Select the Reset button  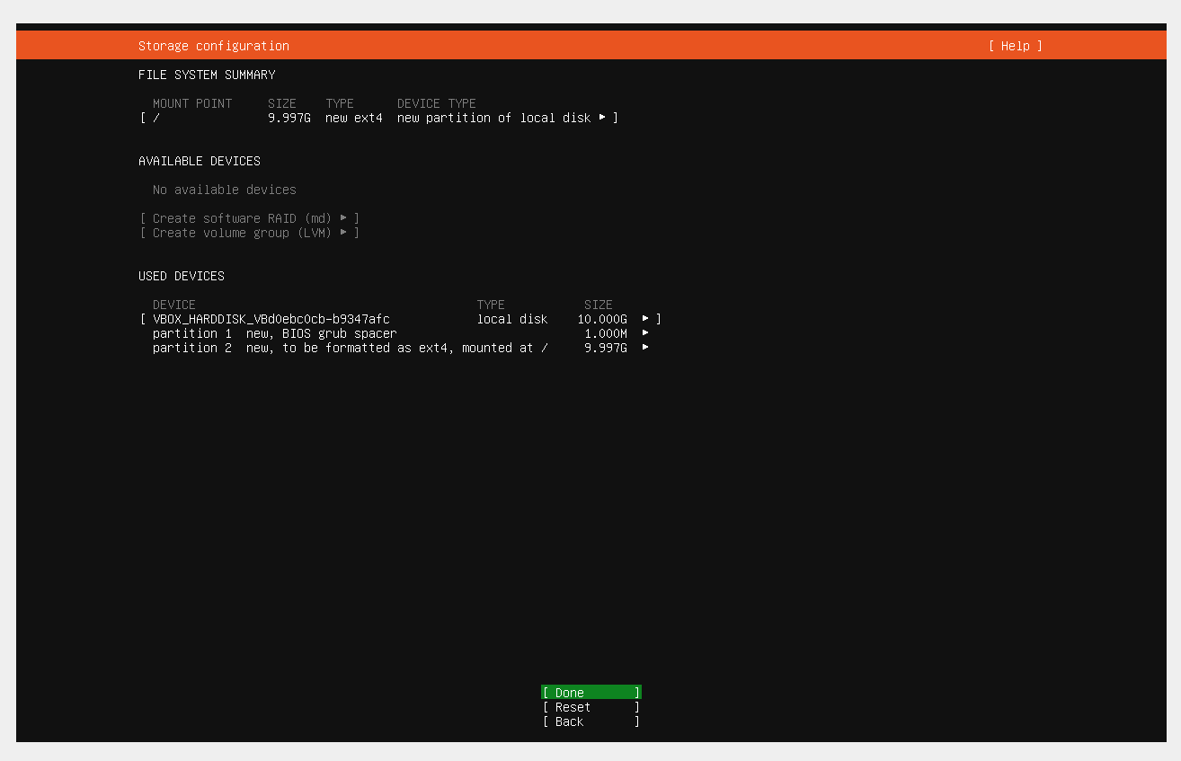coord(591,707)
